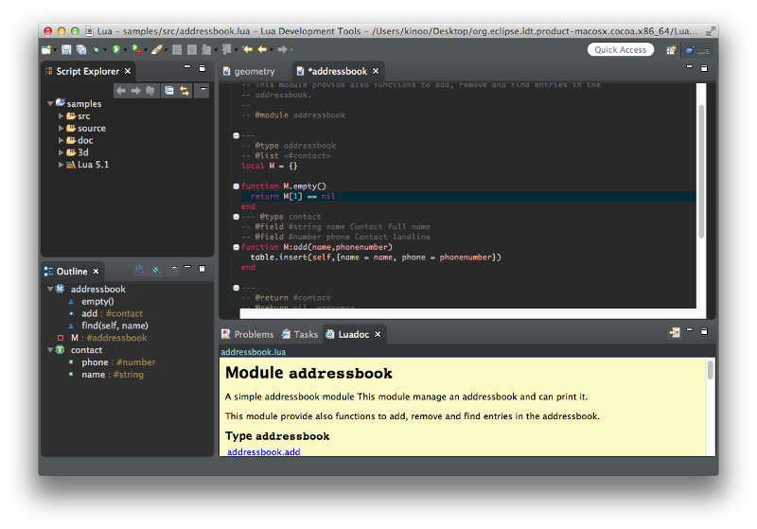Open the Problems tab
Viewport: 757px width, 529px height.
point(248,334)
